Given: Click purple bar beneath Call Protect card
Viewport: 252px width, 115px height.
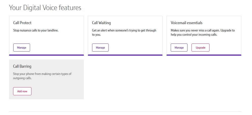Looking at the screenshot, I should coord(46,55).
